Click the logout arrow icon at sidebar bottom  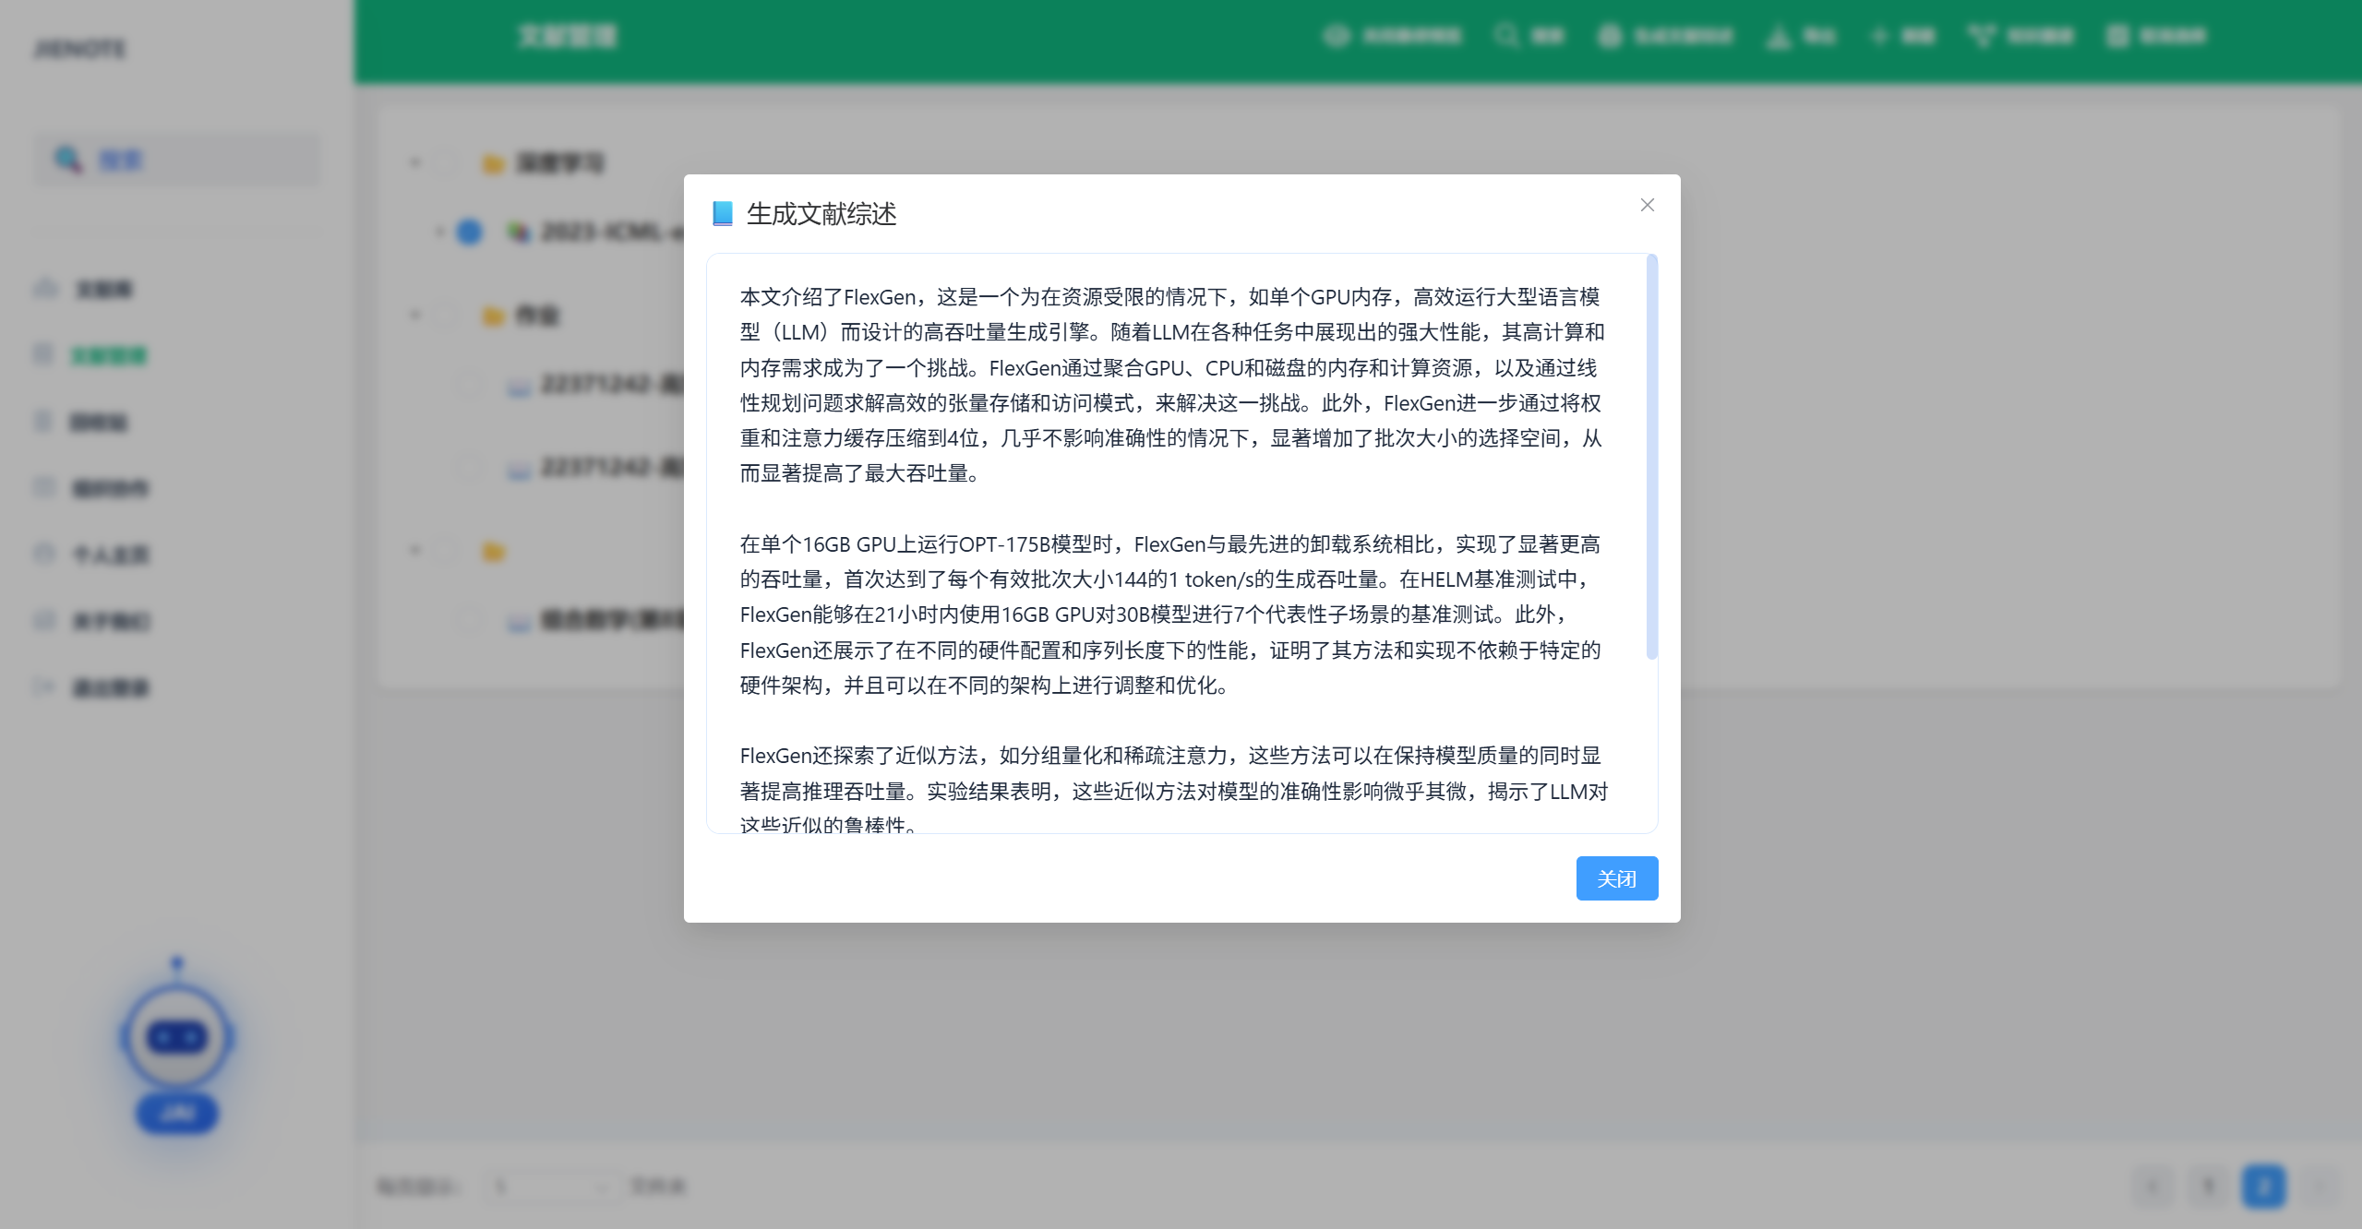pyautogui.click(x=43, y=686)
